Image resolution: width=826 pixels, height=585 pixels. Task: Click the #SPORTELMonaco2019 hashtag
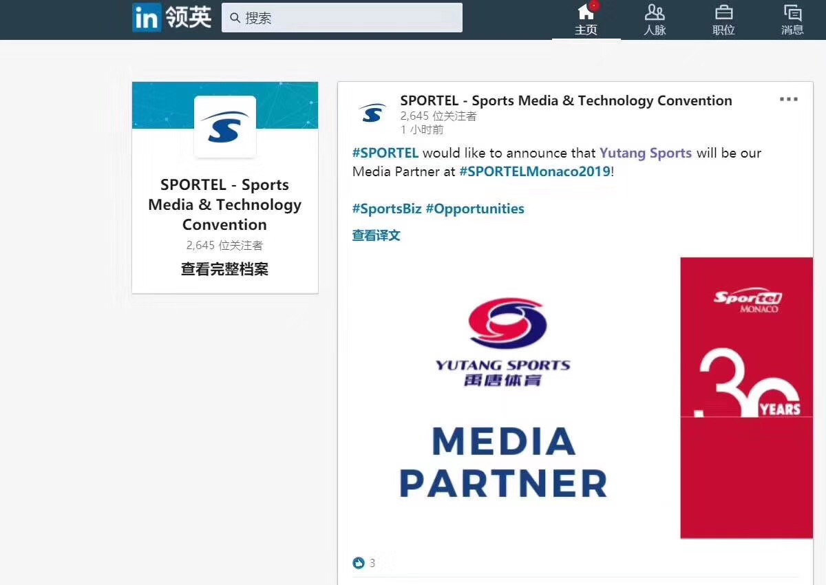click(x=535, y=171)
